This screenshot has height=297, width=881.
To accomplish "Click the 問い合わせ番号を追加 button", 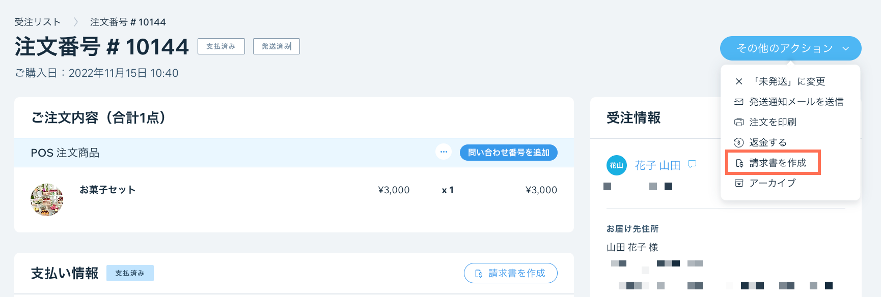I will tap(508, 152).
